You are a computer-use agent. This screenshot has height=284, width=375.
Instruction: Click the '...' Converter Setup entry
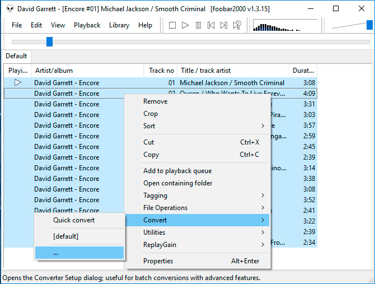79,253
